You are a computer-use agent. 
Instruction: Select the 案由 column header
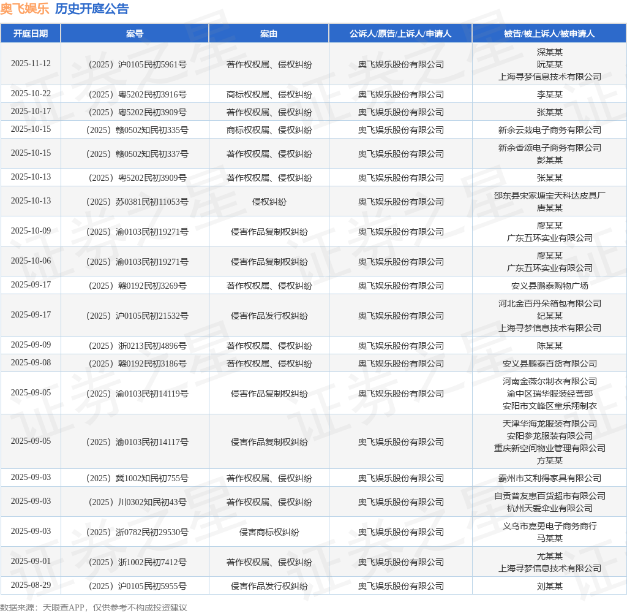(x=269, y=34)
